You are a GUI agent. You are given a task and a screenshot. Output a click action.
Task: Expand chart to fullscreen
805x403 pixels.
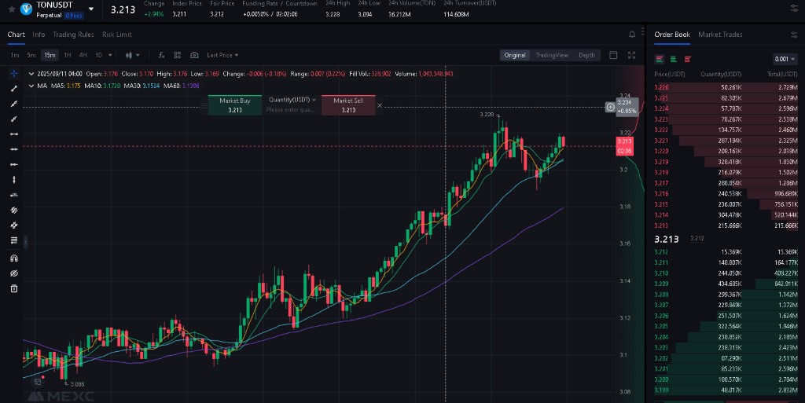[631, 55]
